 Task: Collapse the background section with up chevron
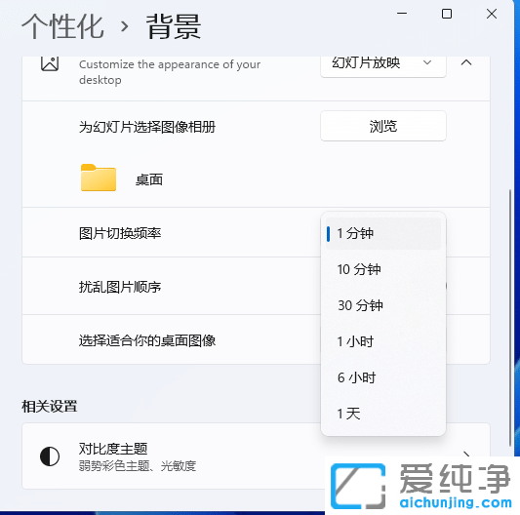point(466,62)
